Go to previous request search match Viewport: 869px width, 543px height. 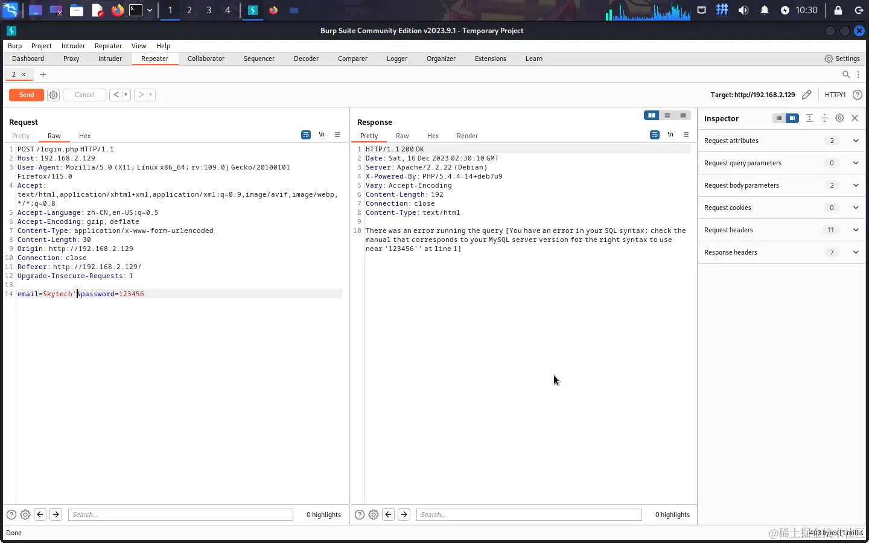[40, 515]
